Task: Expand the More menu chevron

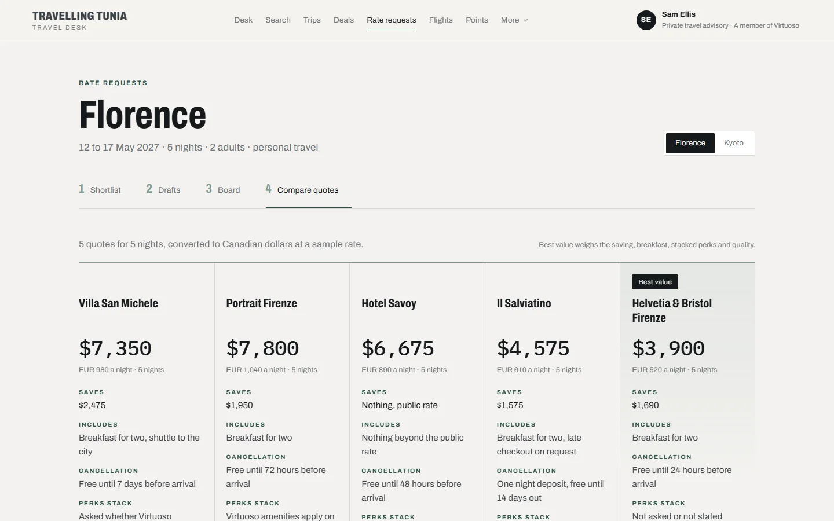Action: pyautogui.click(x=525, y=20)
